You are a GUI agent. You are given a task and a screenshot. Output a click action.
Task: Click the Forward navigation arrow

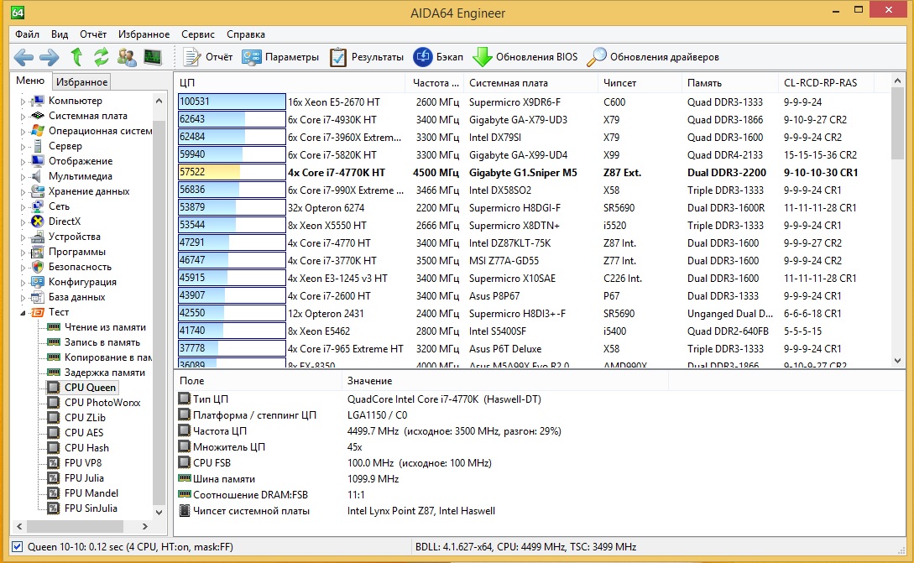point(49,57)
